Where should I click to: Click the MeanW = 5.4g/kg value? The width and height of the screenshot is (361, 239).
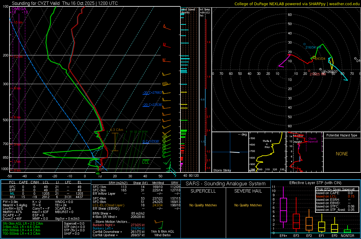[15, 205]
